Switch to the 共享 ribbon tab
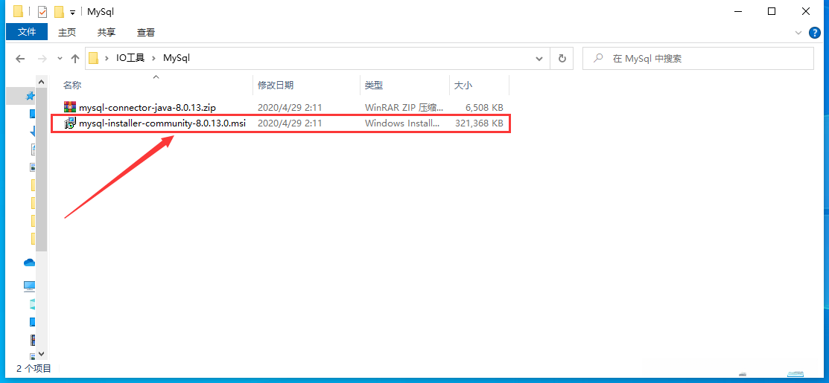The width and height of the screenshot is (829, 383). pos(107,32)
